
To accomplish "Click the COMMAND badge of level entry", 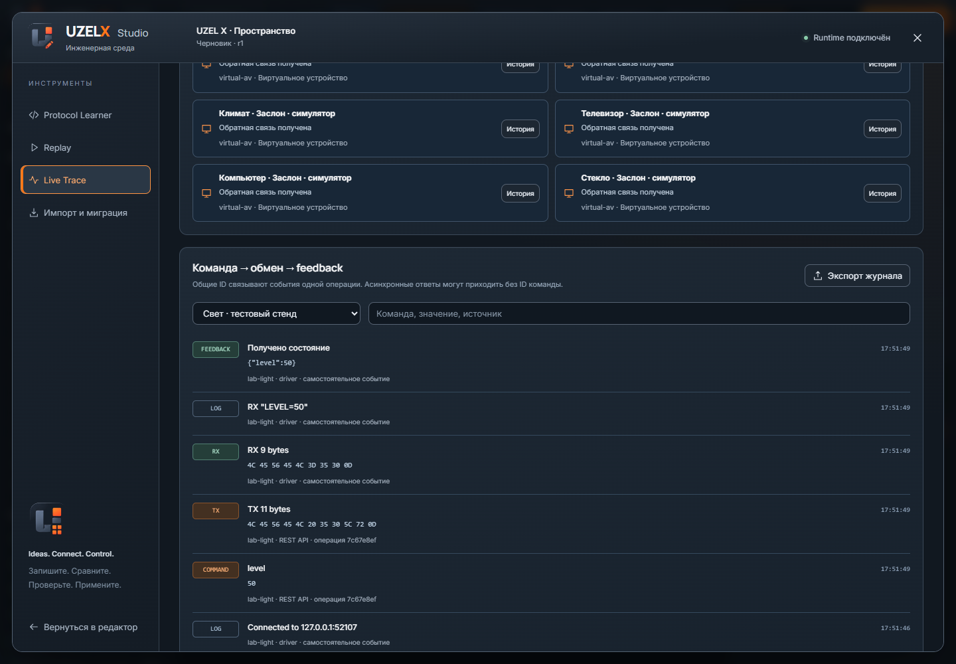I will pos(216,570).
